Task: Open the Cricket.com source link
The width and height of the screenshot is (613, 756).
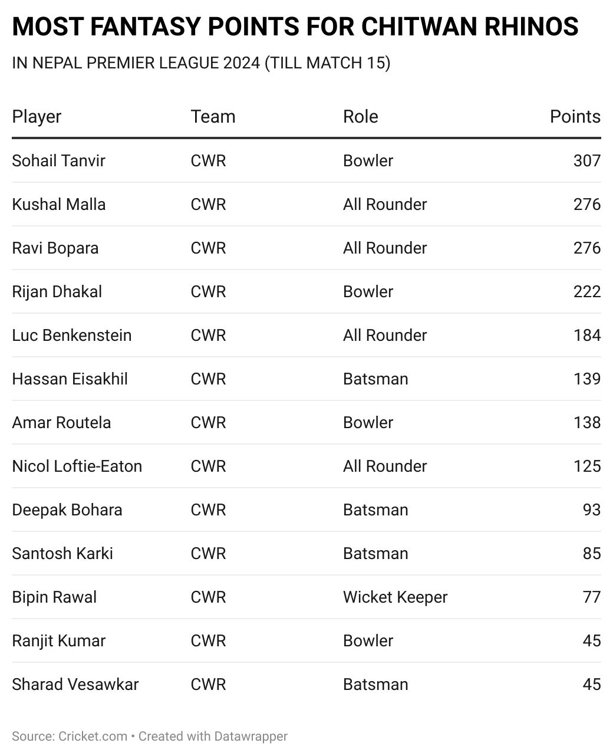Action: (x=93, y=736)
